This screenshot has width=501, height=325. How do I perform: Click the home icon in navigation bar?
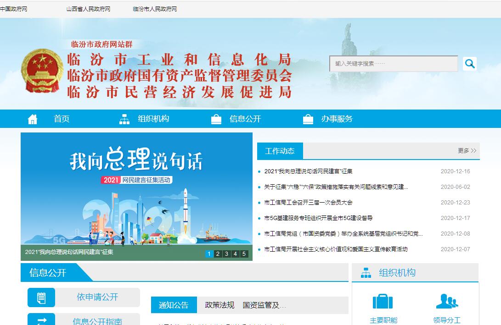[33, 119]
